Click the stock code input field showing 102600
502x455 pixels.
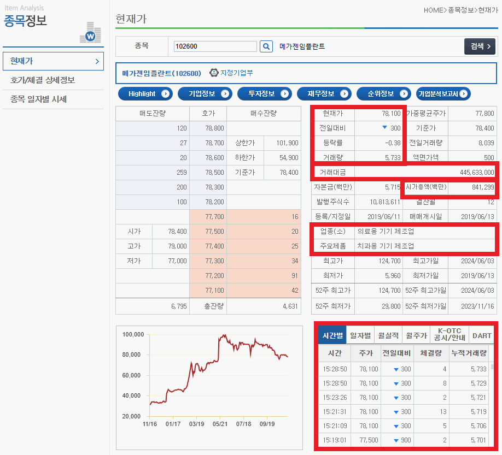tap(215, 46)
